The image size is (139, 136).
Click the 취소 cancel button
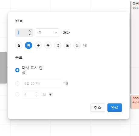(x=98, y=108)
